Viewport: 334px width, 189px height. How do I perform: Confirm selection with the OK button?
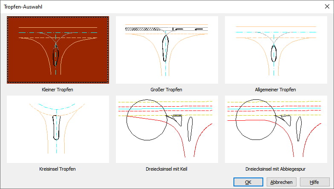pos(248,182)
